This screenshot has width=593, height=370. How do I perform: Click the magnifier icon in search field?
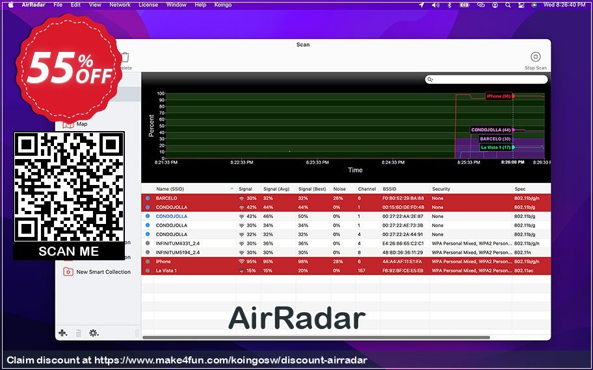(430, 79)
